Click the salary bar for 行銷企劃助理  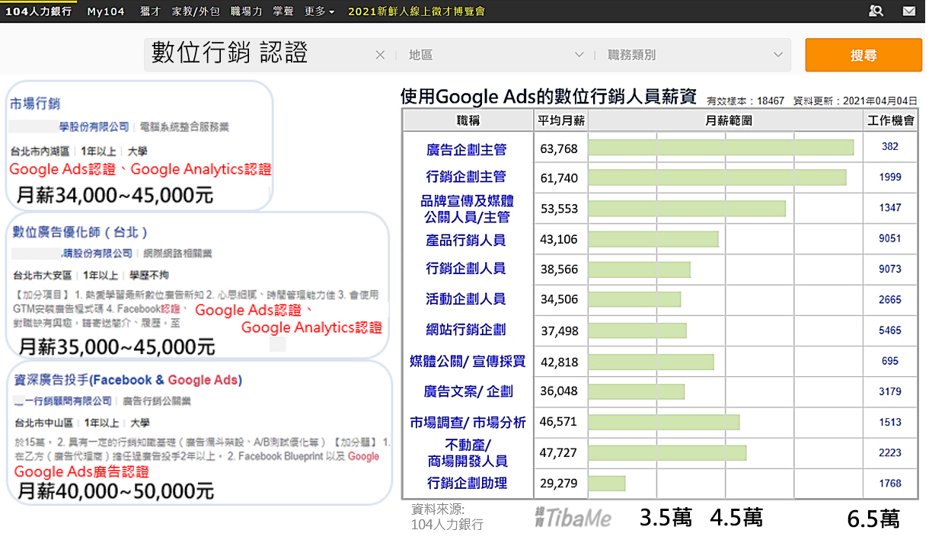(607, 484)
